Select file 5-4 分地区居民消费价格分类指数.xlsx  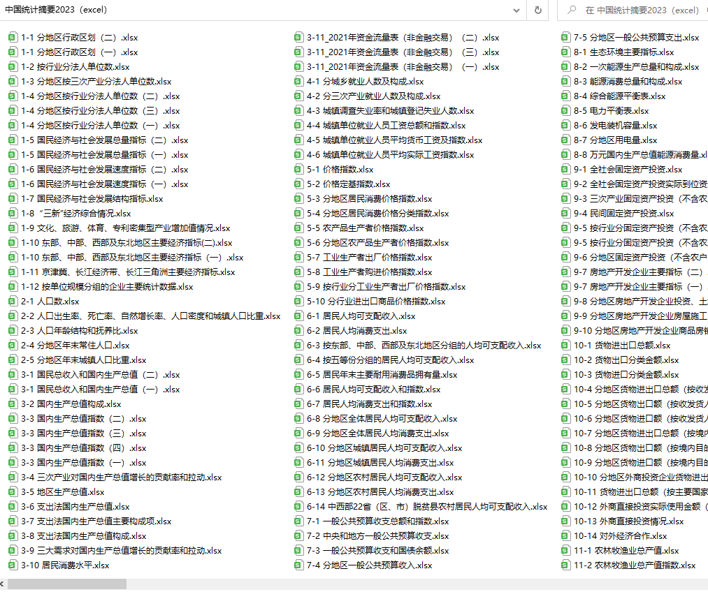[372, 213]
